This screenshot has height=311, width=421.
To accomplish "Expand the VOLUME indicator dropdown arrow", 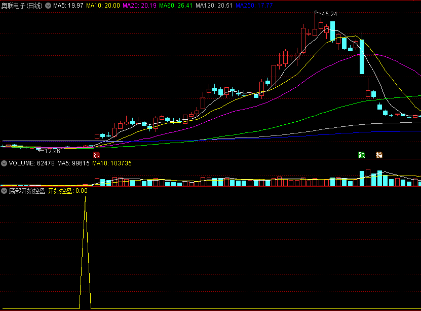I will 4,163.
